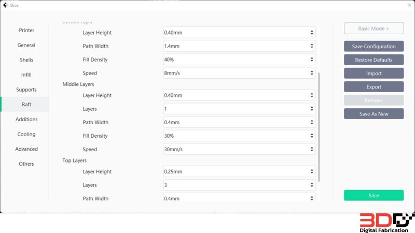Open the Printer settings tab

click(x=26, y=30)
